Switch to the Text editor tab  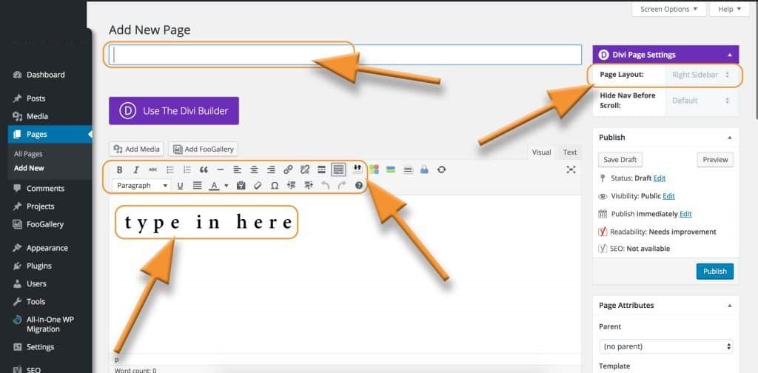click(x=570, y=152)
